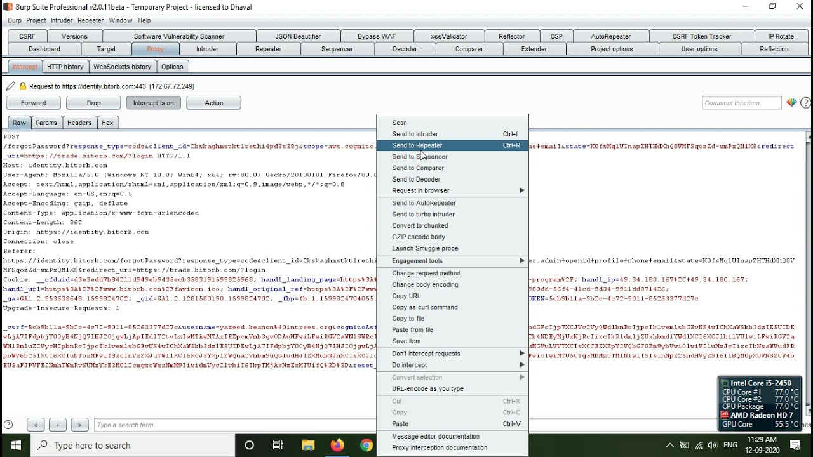Switch to Firefox on the taskbar
The height and width of the screenshot is (457, 813).
pyautogui.click(x=337, y=446)
